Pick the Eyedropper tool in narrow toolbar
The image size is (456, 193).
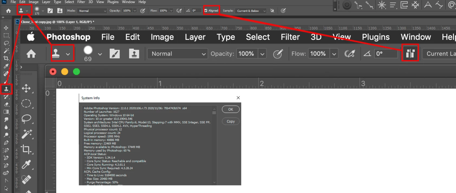(x=6, y=66)
